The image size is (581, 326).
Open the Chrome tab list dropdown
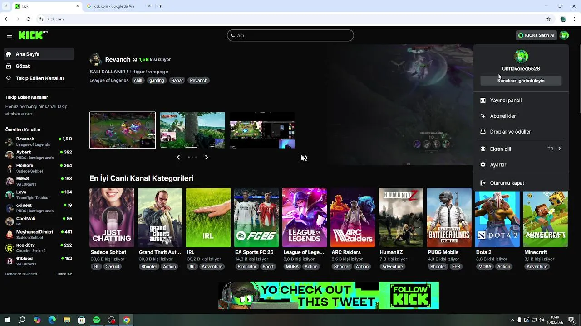pyautogui.click(x=6, y=6)
